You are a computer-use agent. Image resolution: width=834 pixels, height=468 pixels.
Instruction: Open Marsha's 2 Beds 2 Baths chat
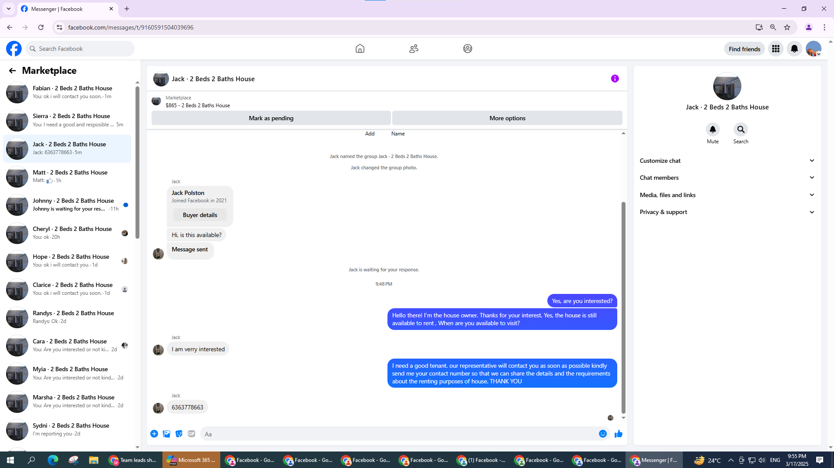[67, 402]
